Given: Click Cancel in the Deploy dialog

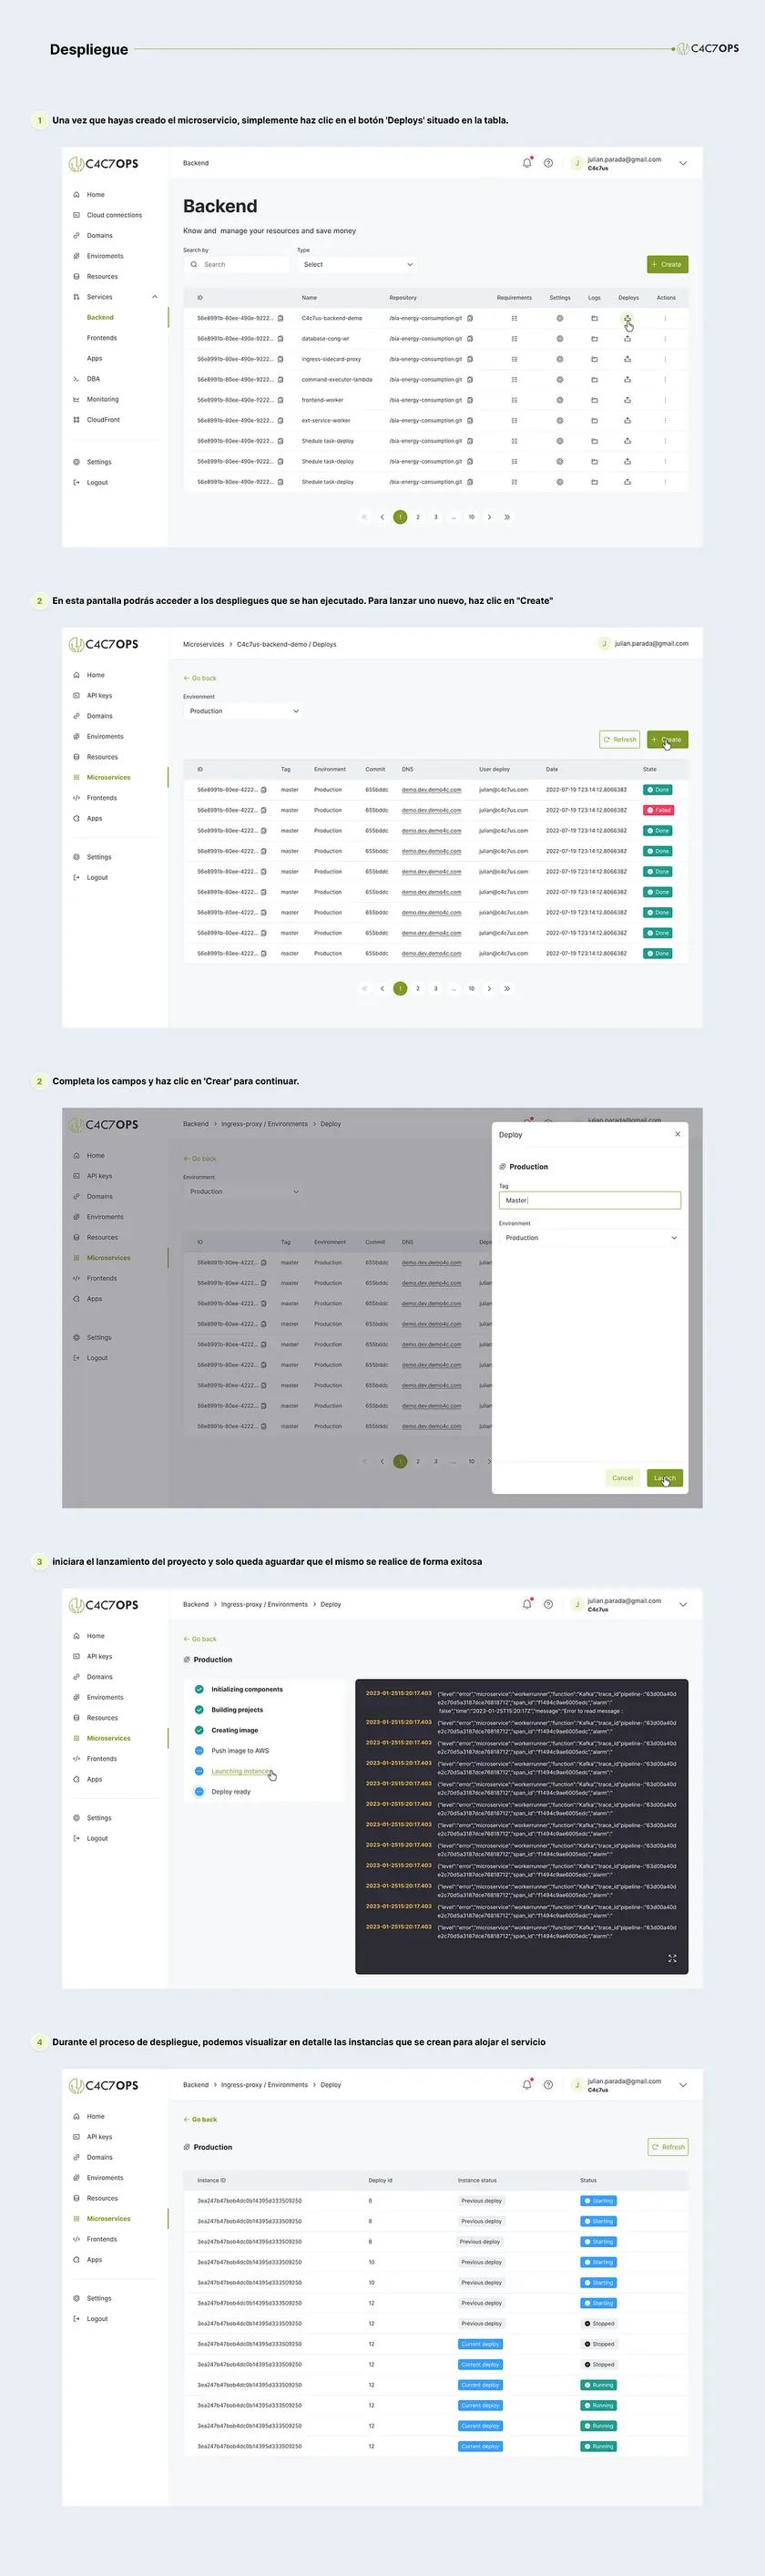Looking at the screenshot, I should [622, 1478].
